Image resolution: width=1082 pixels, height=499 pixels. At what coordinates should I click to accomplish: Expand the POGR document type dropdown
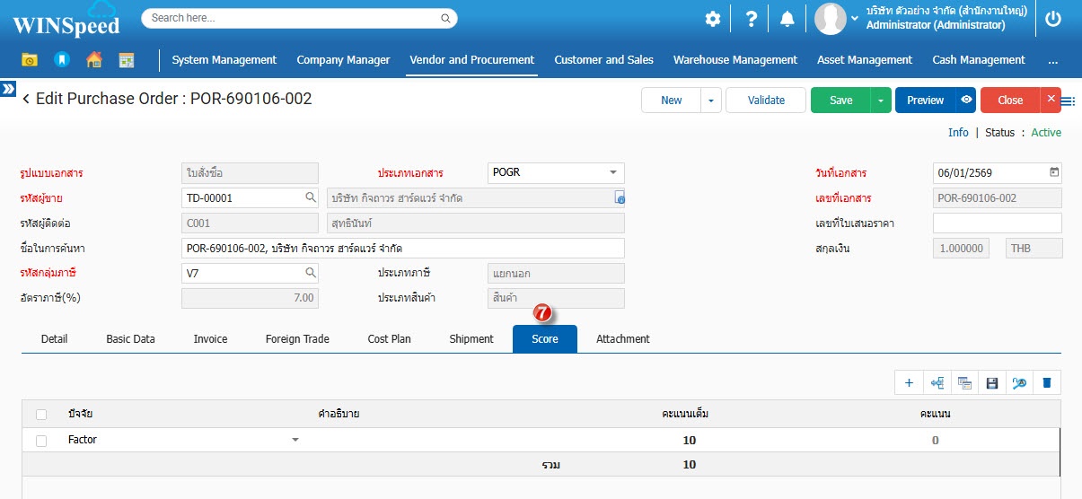click(612, 172)
